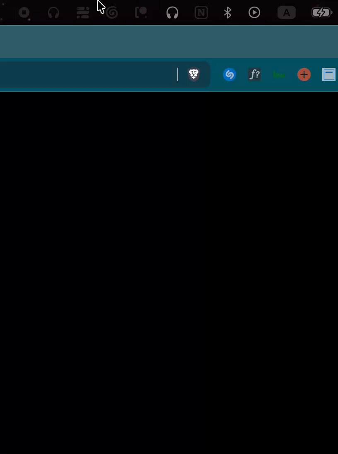
Task: Open the battery charging status icon
Action: coord(322,13)
